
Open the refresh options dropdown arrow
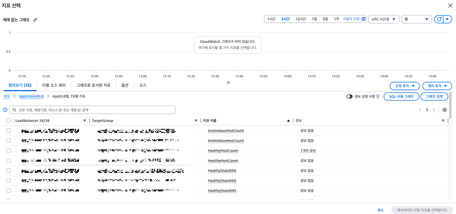[x=447, y=19]
